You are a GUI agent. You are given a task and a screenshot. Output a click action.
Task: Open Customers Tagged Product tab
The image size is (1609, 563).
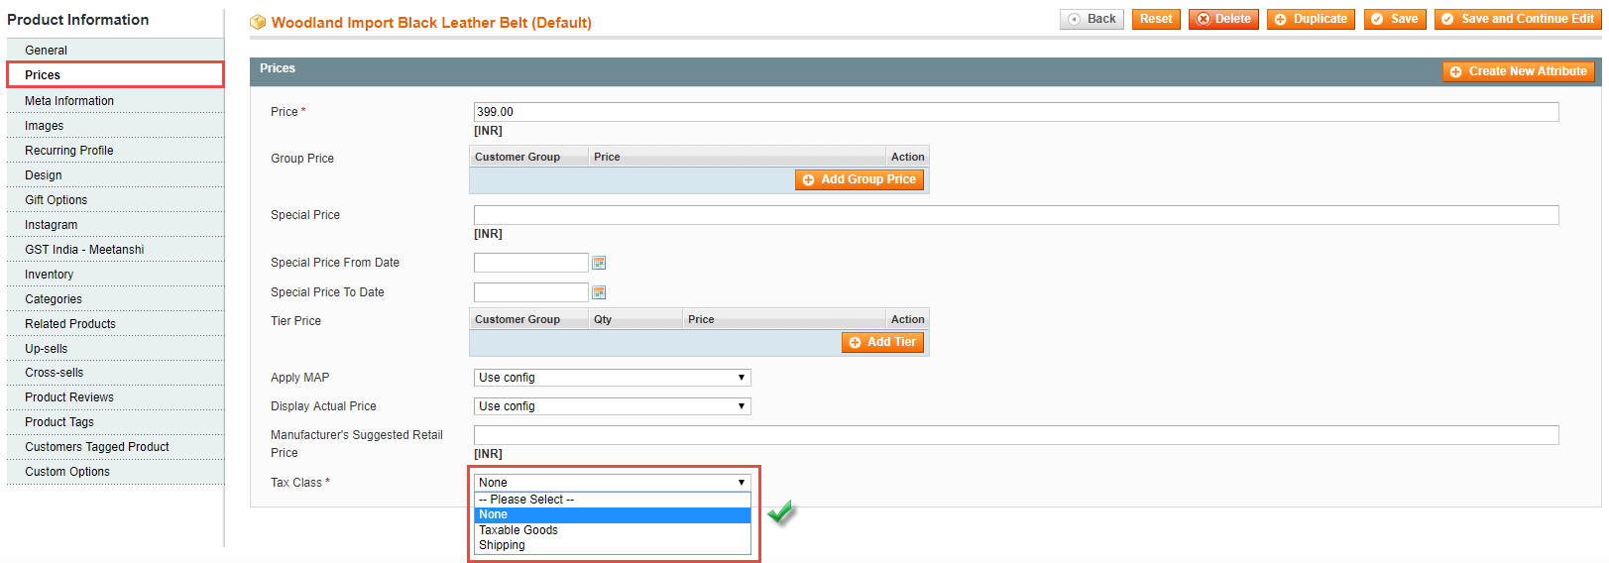pos(115,447)
